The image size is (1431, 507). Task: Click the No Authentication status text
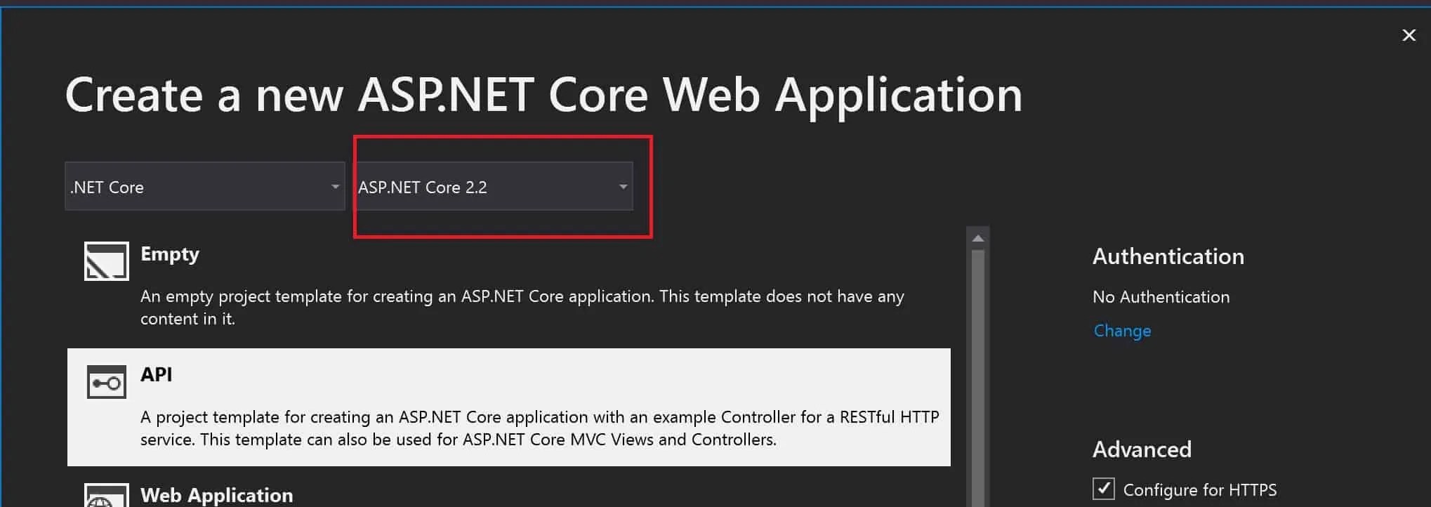(x=1161, y=297)
